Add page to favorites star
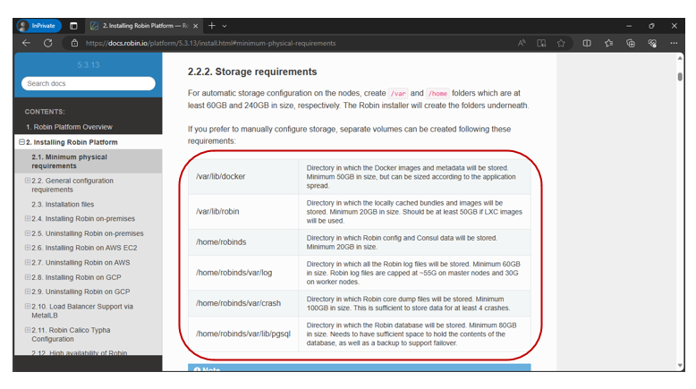Image resolution: width=696 pixels, height=389 pixels. click(561, 43)
